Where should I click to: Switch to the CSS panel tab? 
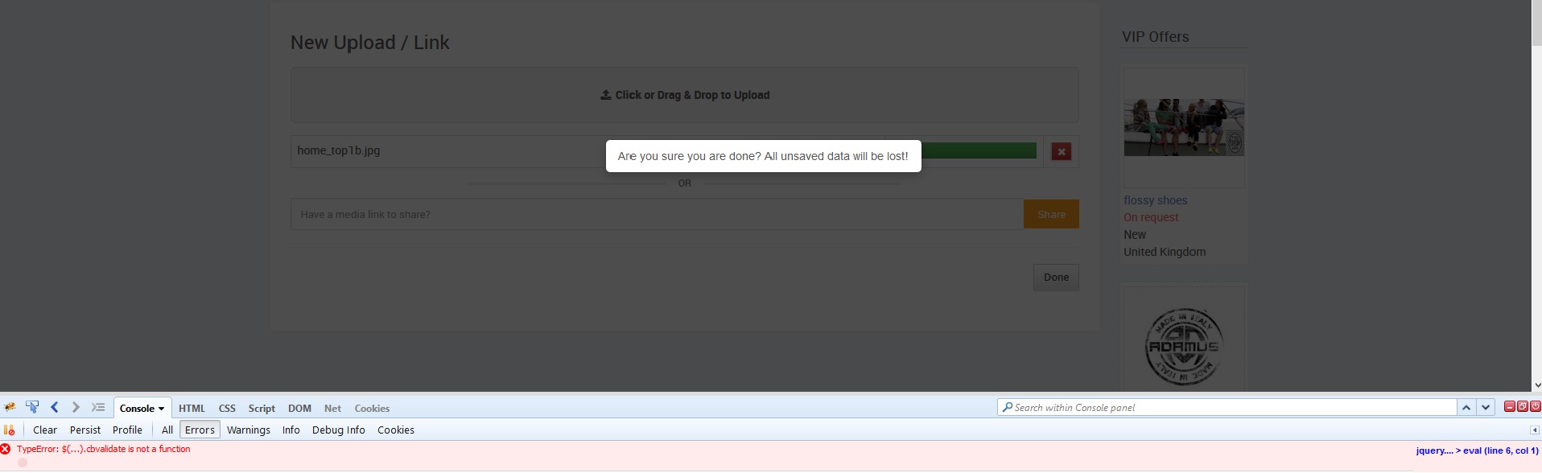[227, 409]
